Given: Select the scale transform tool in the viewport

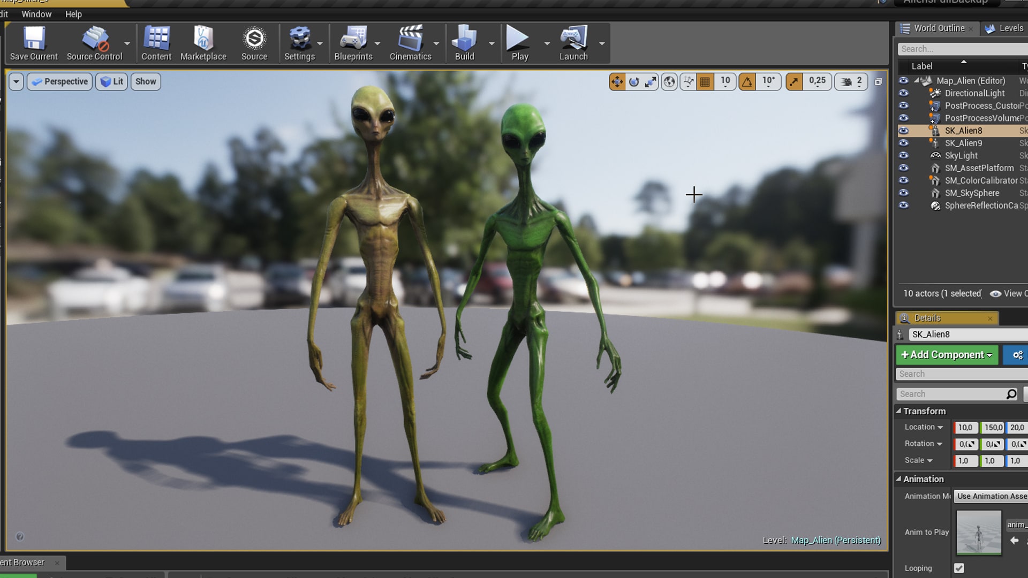Looking at the screenshot, I should 652,81.
